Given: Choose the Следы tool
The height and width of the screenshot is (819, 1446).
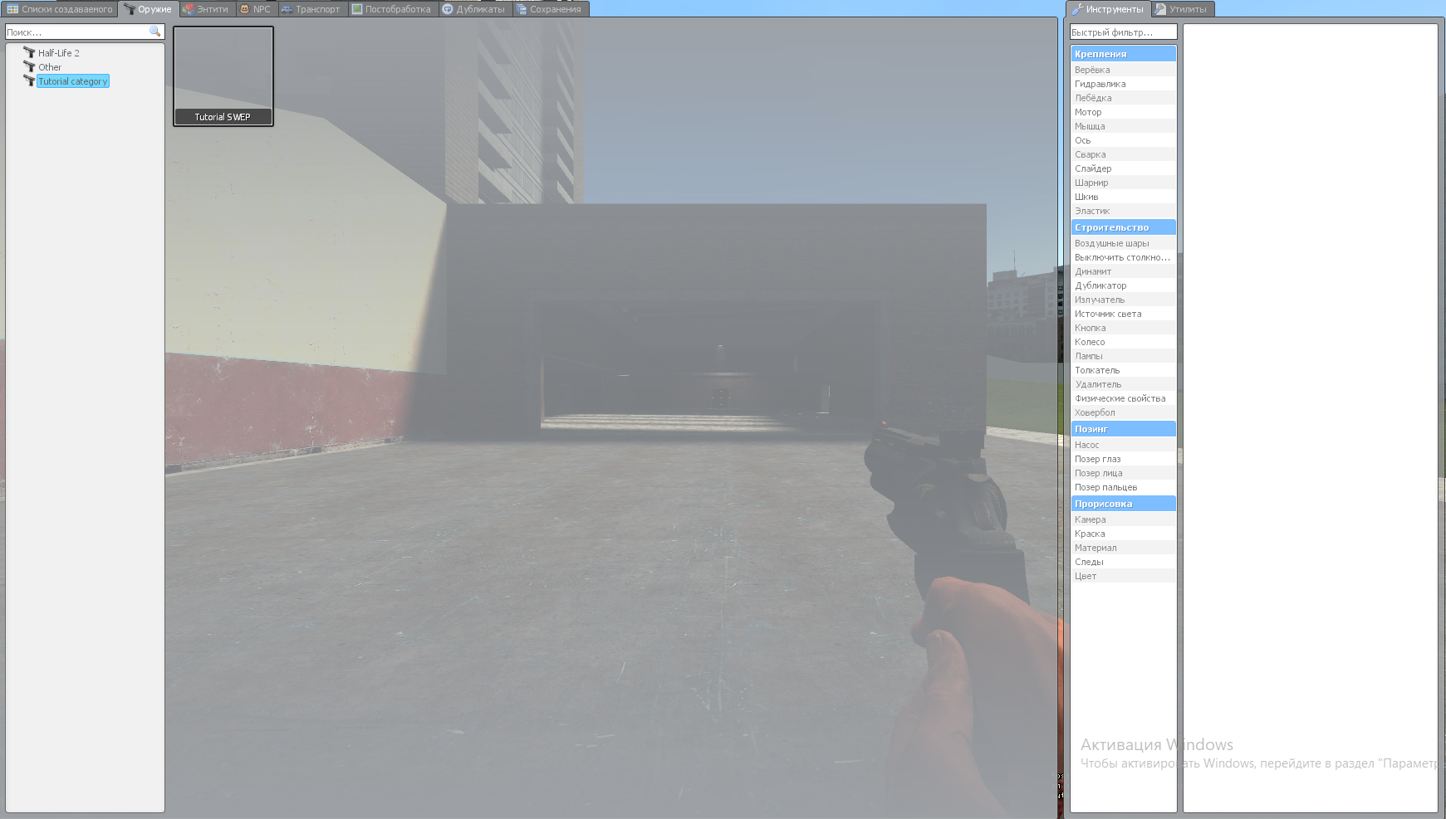Looking at the screenshot, I should pos(1123,562).
